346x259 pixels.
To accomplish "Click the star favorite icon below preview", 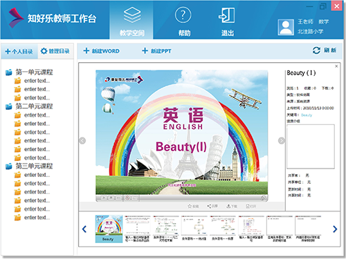I will click(190, 206).
